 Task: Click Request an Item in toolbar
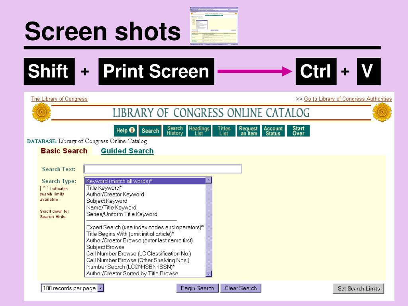pos(249,131)
